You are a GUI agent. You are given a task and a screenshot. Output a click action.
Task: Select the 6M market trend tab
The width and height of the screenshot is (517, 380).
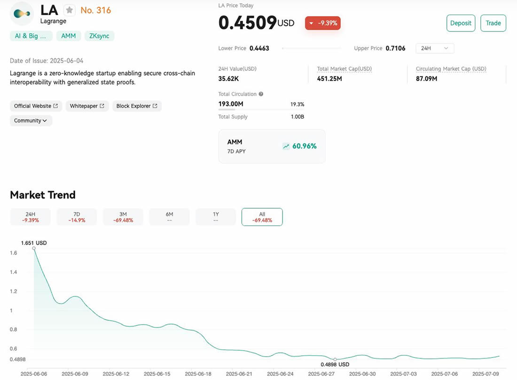click(170, 217)
